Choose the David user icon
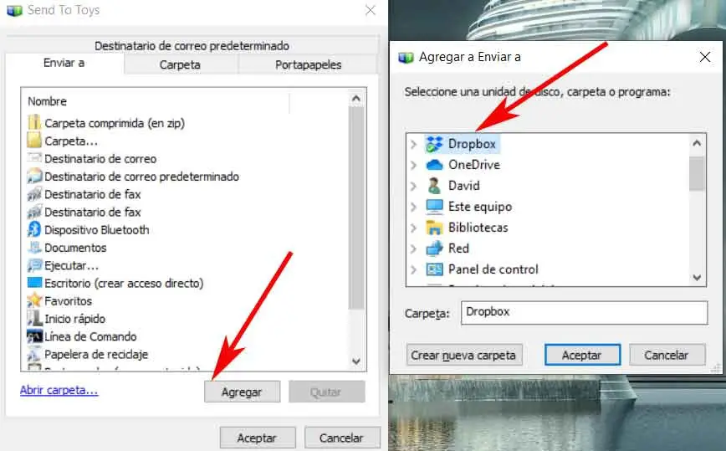Viewport: 726px width, 451px height. 434,186
